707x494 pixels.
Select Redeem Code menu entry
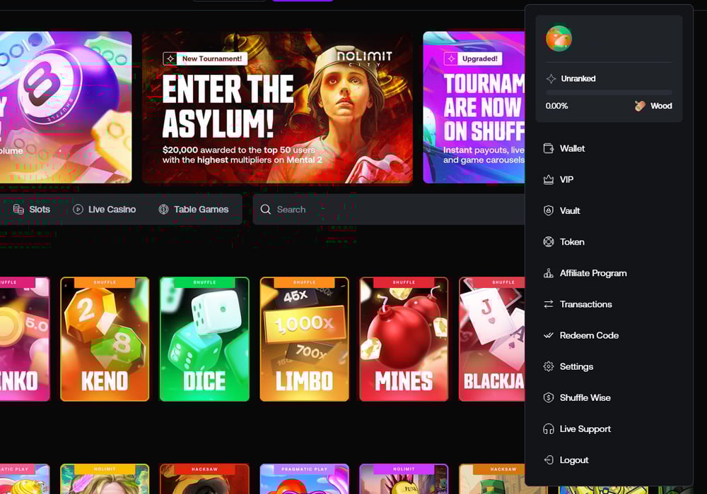pyautogui.click(x=588, y=335)
